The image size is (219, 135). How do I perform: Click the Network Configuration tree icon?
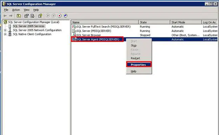click(x=9, y=30)
